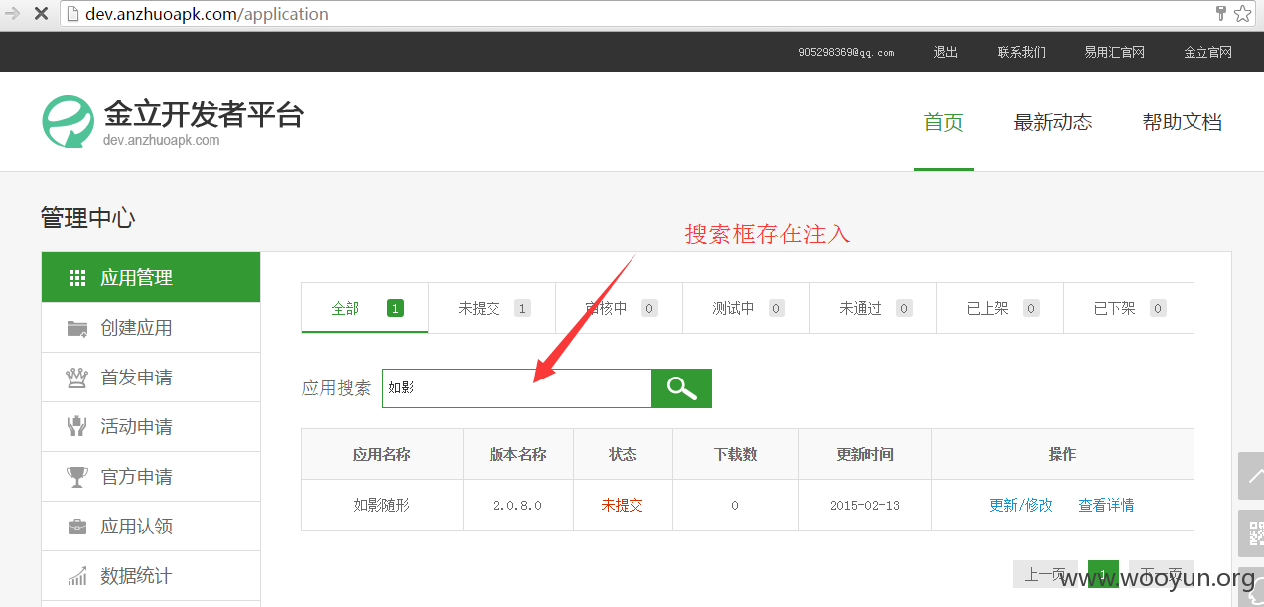Screen dimensions: 1264x607
Task: Click the red 未提交 status cell
Action: [623, 505]
